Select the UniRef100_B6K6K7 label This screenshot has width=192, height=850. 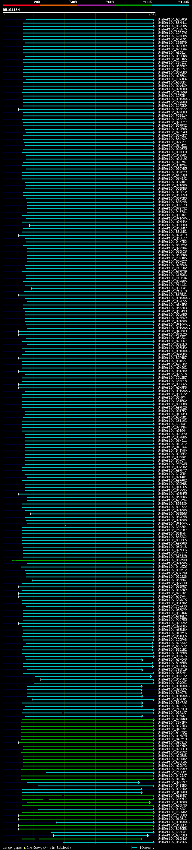click(172, 136)
